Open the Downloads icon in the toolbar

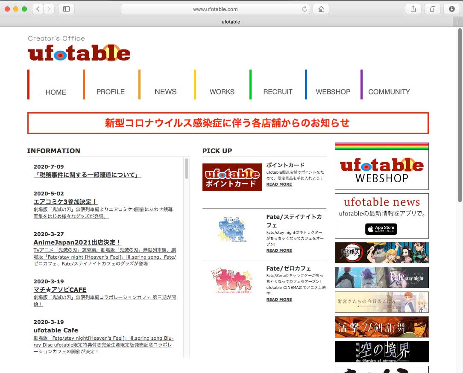(x=452, y=9)
